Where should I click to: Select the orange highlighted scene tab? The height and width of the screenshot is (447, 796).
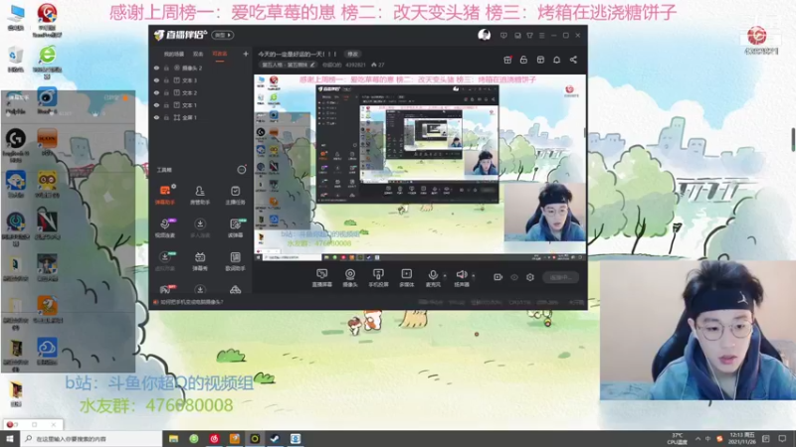pyautogui.click(x=220, y=54)
